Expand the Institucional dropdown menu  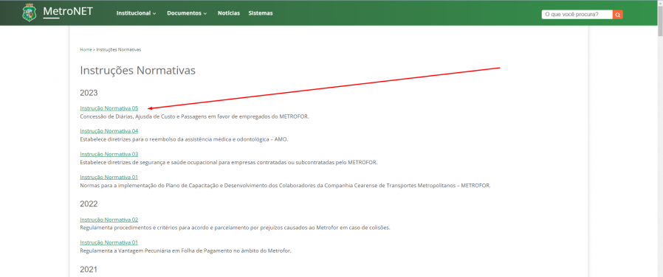click(x=136, y=13)
